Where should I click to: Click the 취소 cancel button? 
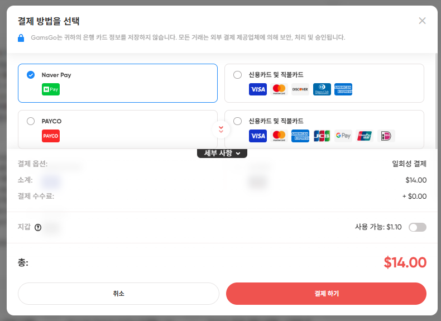click(118, 294)
